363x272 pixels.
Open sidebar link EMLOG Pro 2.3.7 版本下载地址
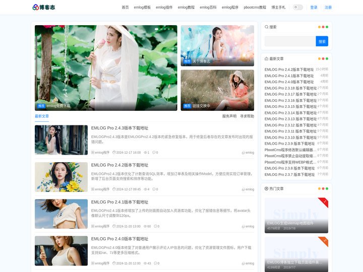click(x=289, y=174)
